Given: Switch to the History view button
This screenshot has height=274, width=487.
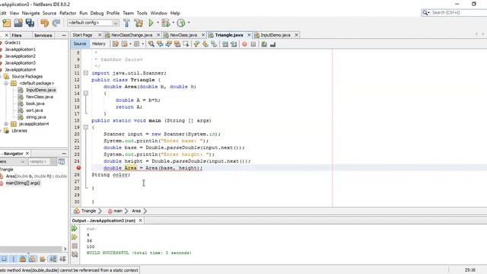Looking at the screenshot, I should 99,44.
